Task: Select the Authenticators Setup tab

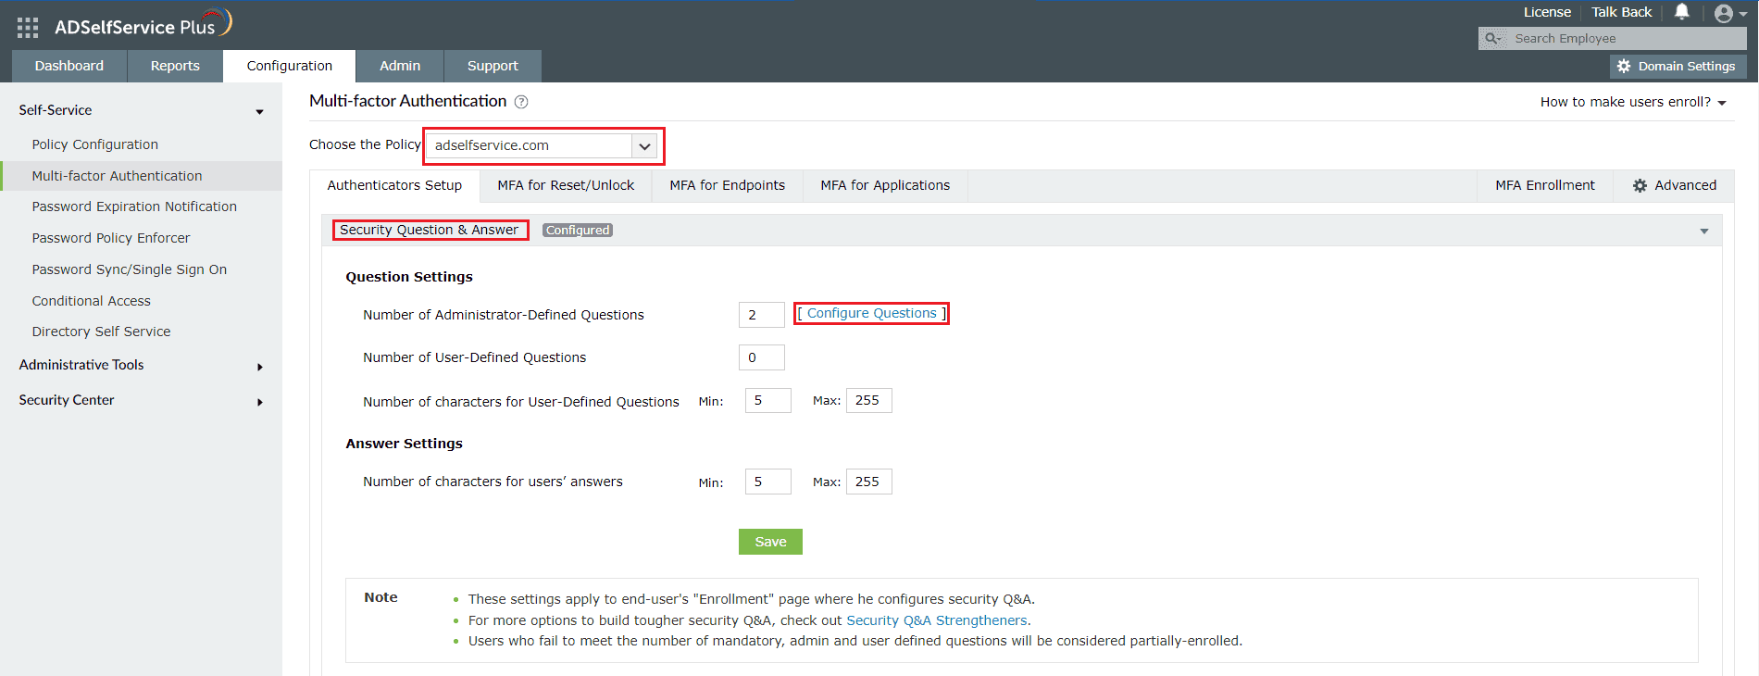Action: [x=394, y=185]
